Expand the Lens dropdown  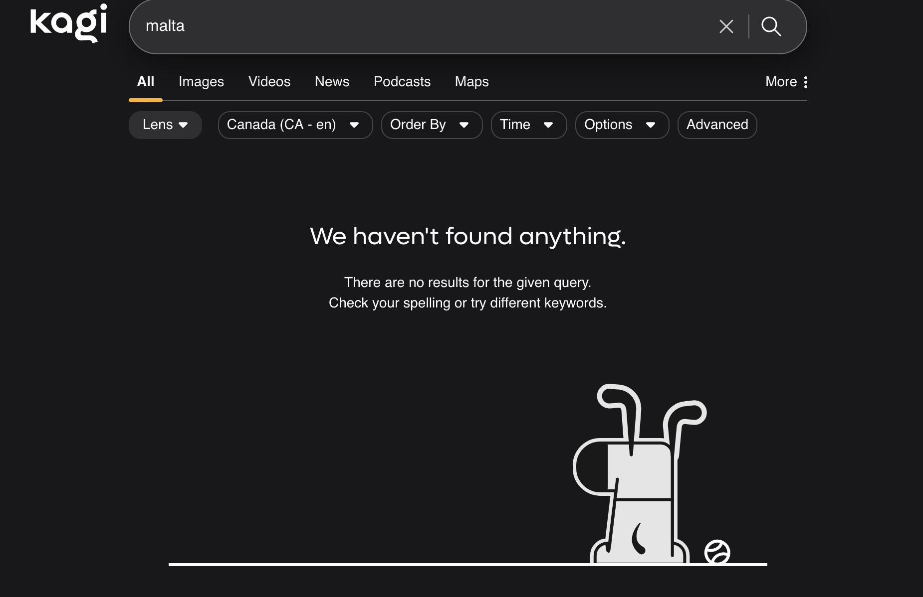click(x=165, y=125)
